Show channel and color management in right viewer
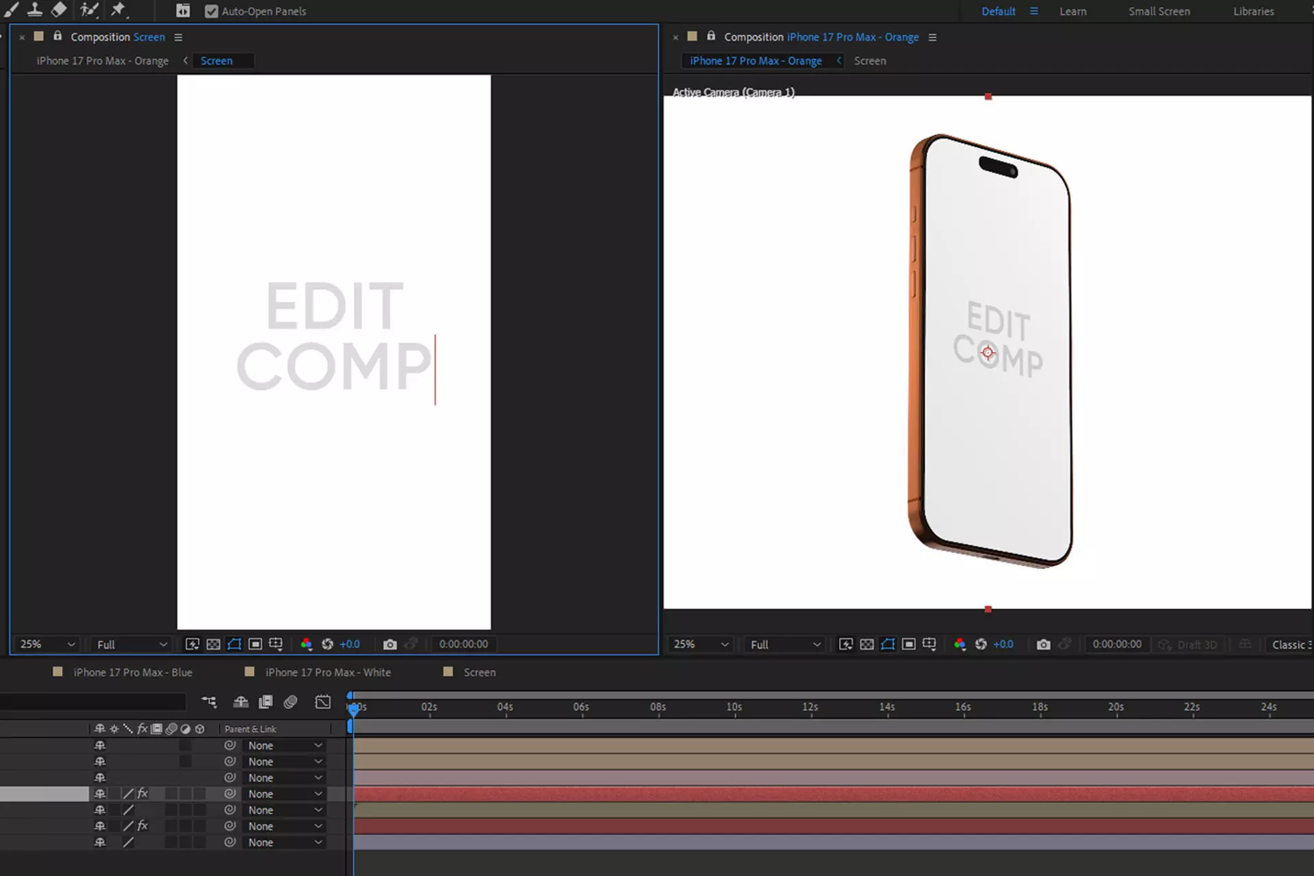 pyautogui.click(x=959, y=644)
